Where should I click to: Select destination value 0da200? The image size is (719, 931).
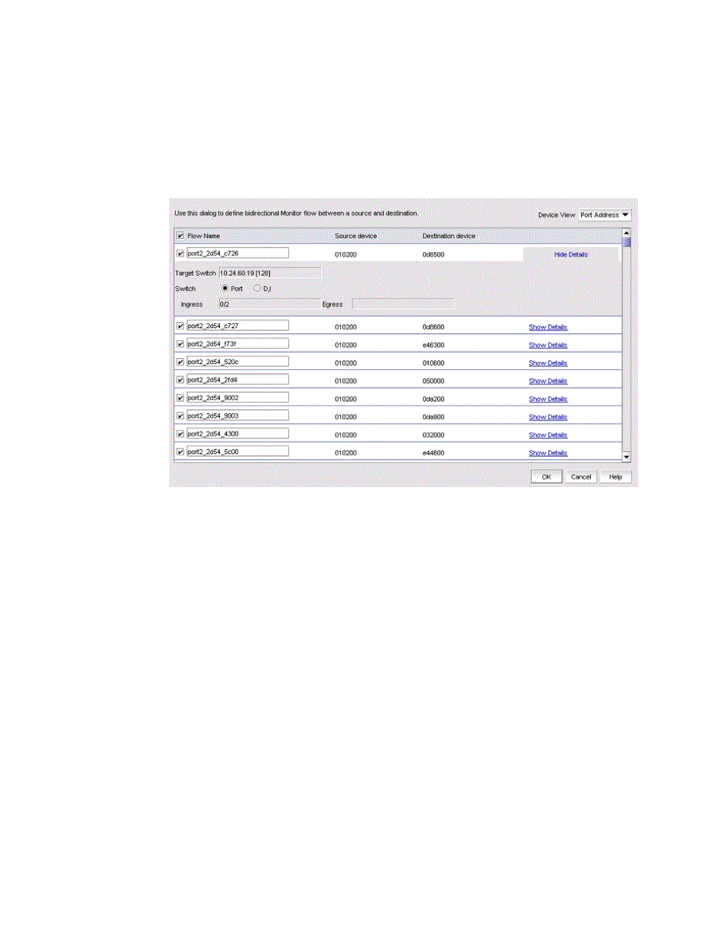[x=433, y=400]
